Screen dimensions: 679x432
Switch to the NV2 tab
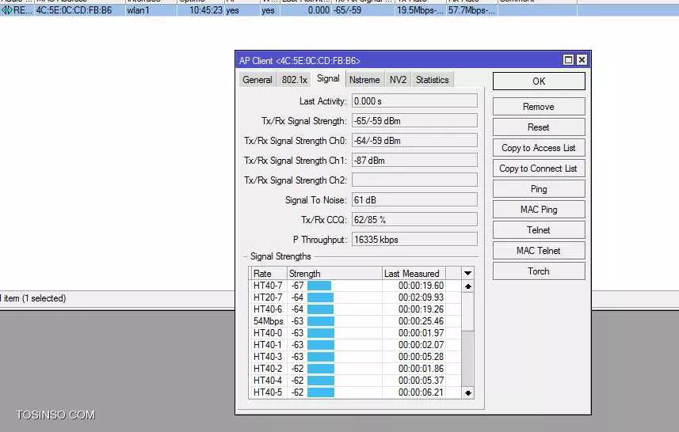click(398, 80)
